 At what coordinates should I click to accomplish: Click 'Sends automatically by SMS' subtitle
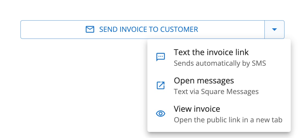[x=220, y=63]
